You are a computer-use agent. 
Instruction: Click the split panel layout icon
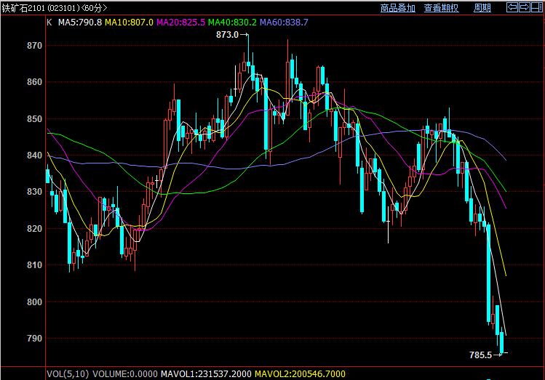[x=537, y=7]
